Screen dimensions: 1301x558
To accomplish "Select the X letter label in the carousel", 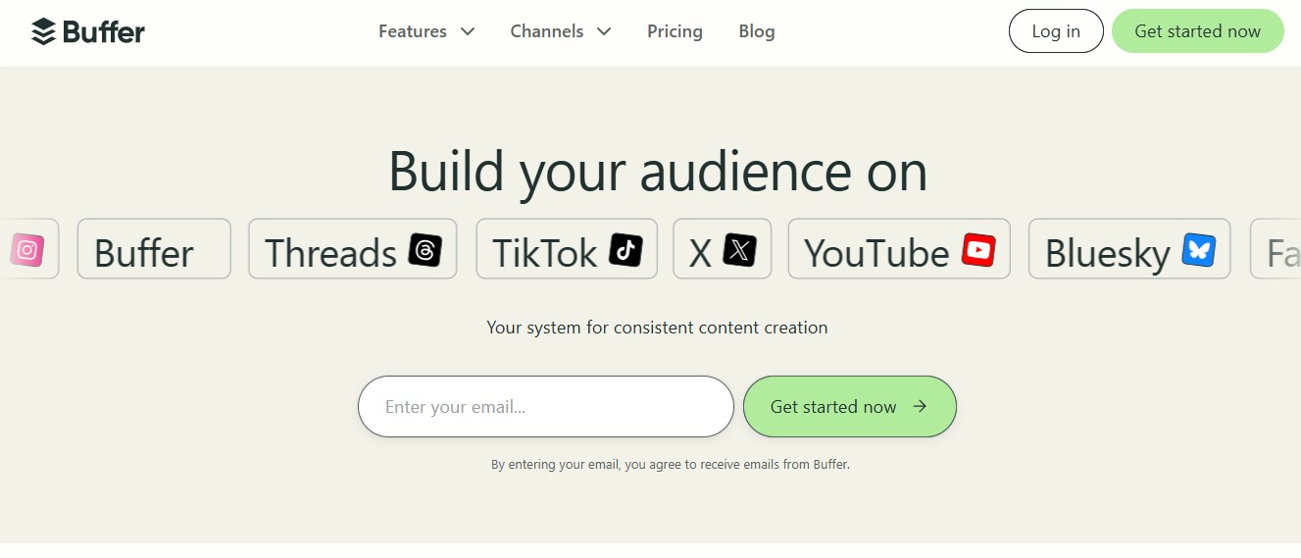I will 700,253.
